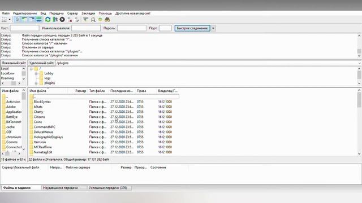The image size is (362, 203).
Task: Sort remote list by Права column
Action: point(141,91)
